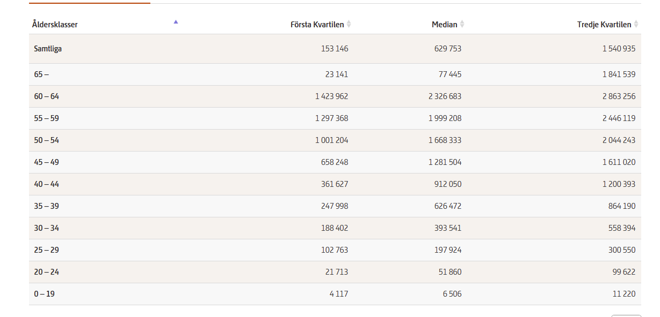Screen dimensions: 660x317
Task: Click the Åldersklasser column header text
Action: pyautogui.click(x=55, y=25)
